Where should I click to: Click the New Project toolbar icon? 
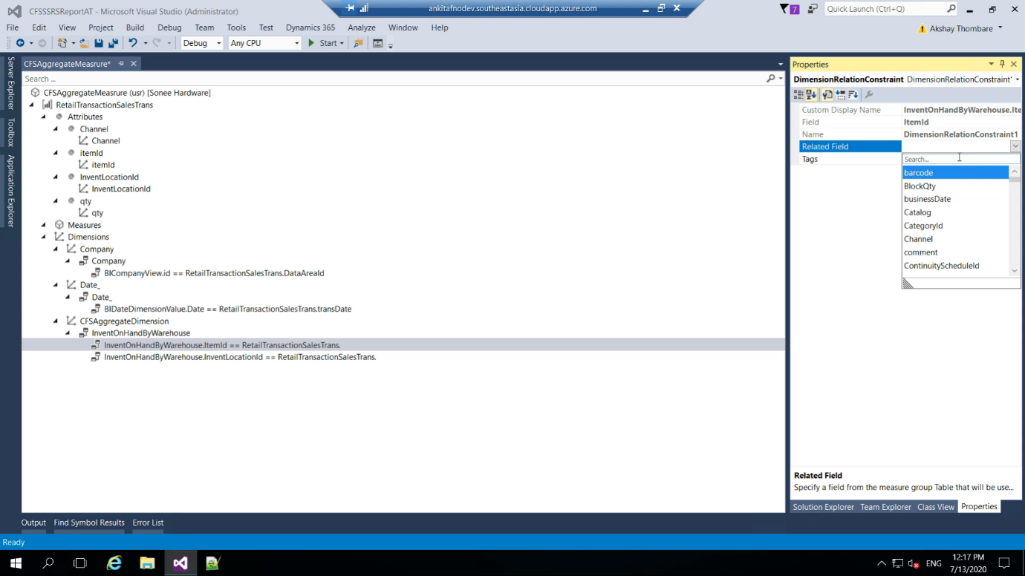pyautogui.click(x=62, y=43)
